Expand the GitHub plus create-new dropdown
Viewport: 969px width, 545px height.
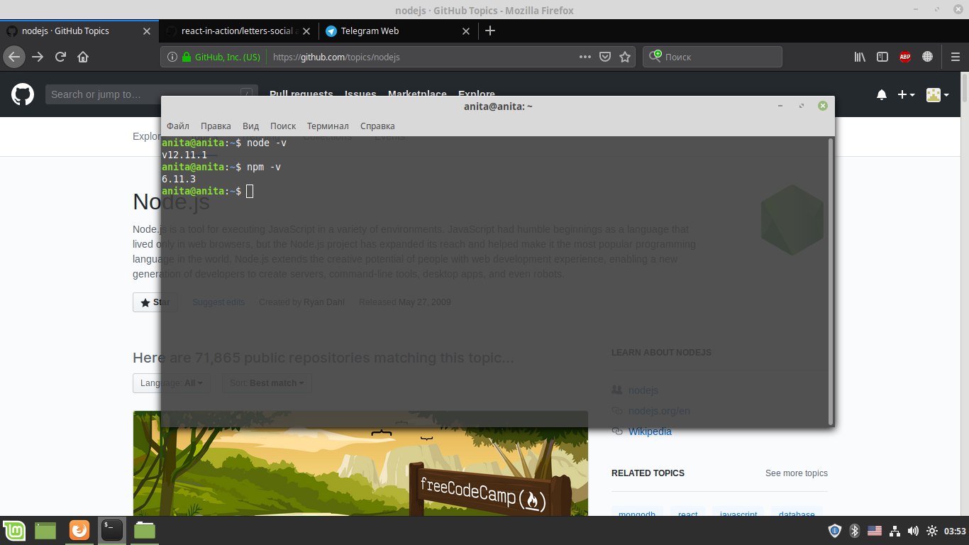[x=907, y=94]
